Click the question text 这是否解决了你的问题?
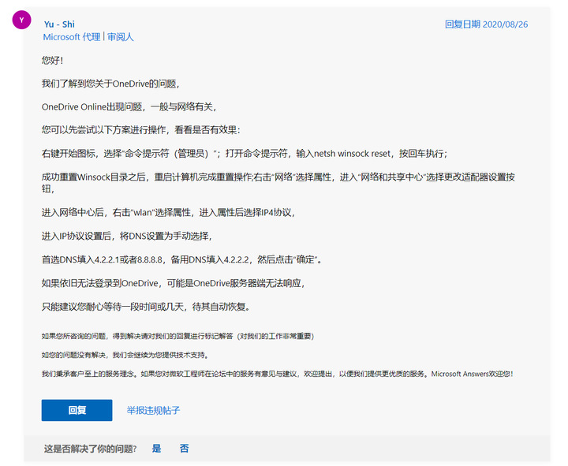The height and width of the screenshot is (466, 568). (90, 449)
